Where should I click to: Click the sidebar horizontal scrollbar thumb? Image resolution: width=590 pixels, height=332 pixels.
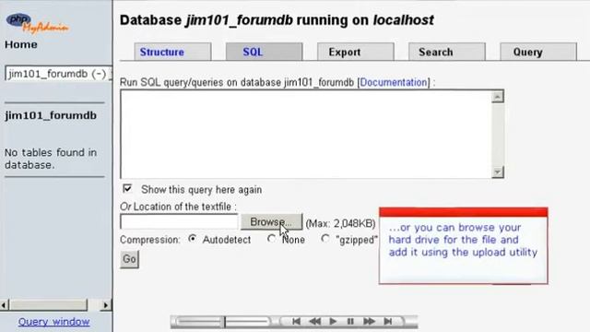point(49,305)
